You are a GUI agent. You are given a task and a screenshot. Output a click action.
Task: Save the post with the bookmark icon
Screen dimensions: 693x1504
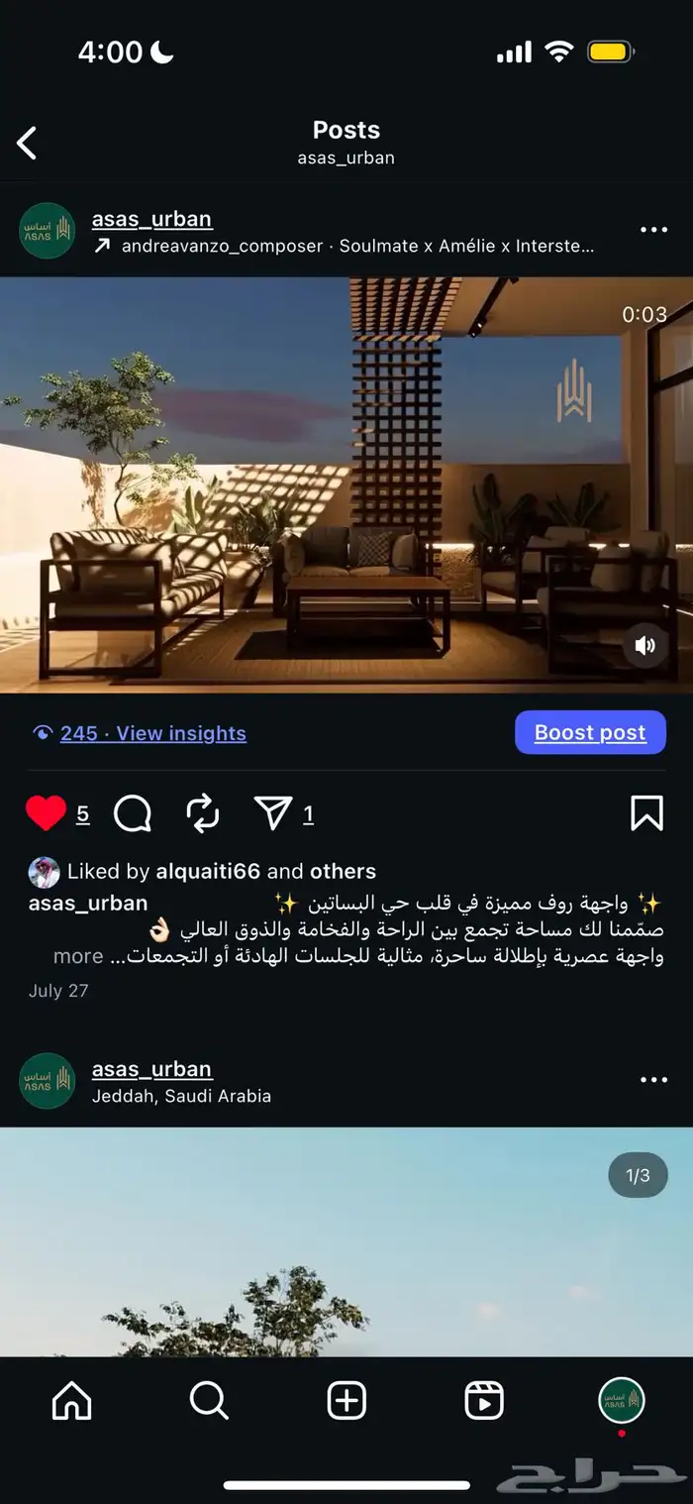(x=646, y=813)
